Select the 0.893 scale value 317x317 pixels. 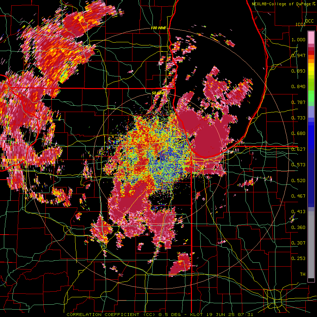pyautogui.click(x=298, y=71)
